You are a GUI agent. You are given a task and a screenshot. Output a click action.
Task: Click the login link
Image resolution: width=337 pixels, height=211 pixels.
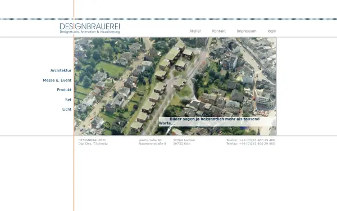[x=272, y=31]
